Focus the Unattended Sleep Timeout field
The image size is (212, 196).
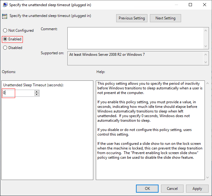(19, 93)
